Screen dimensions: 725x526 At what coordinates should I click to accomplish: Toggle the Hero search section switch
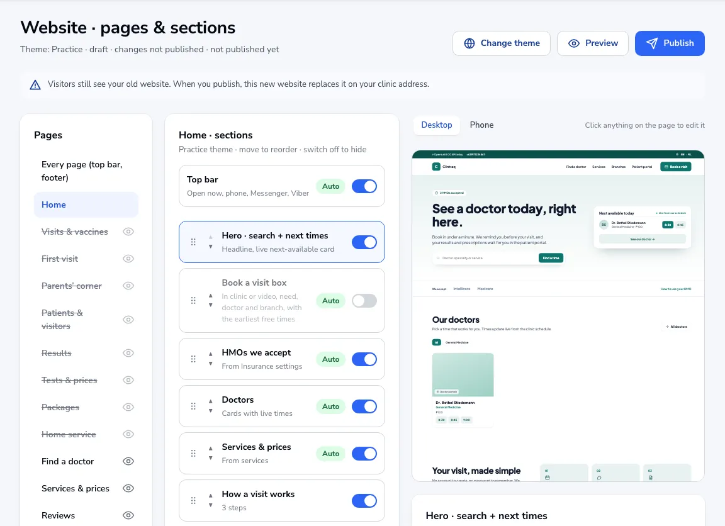pos(364,242)
